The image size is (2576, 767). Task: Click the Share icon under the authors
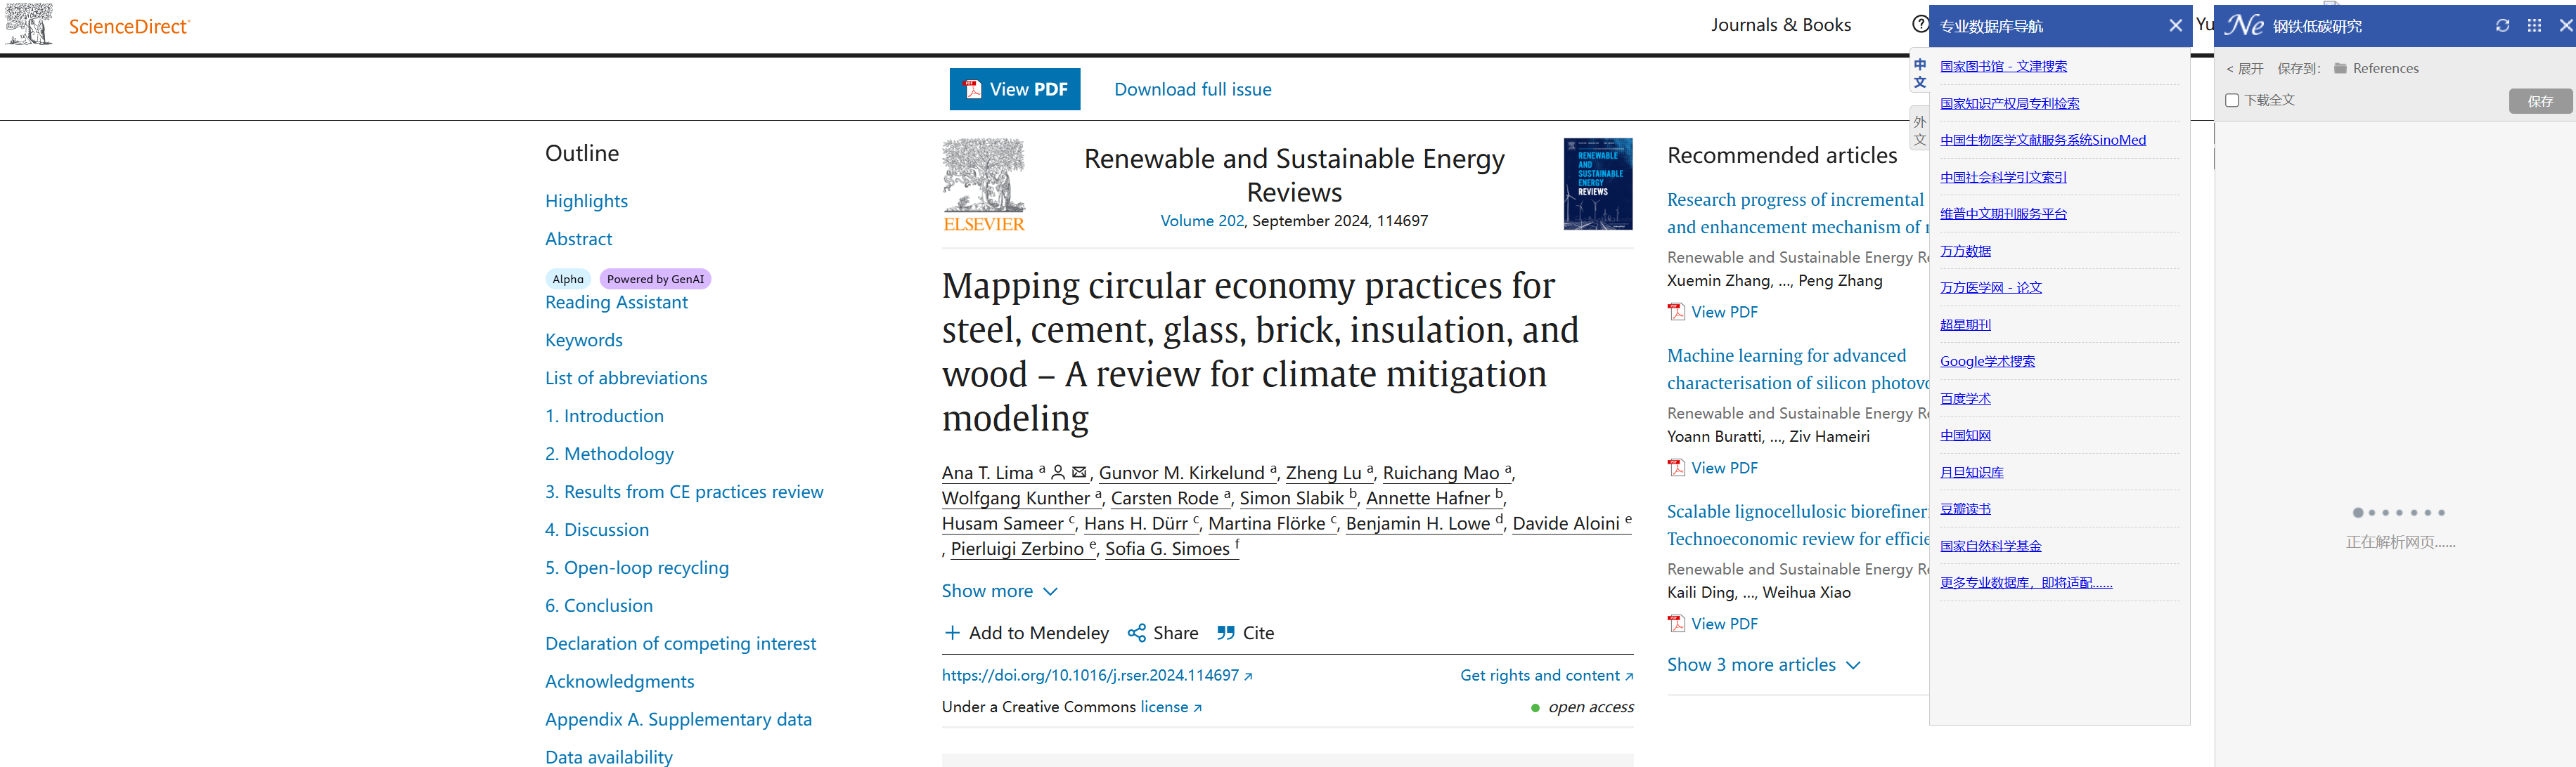(1137, 633)
